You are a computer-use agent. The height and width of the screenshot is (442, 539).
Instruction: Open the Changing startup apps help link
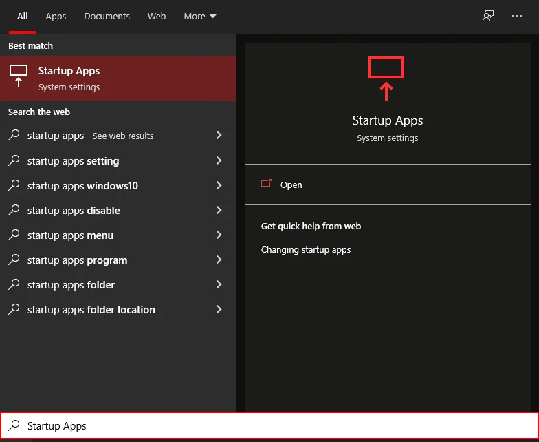(306, 249)
